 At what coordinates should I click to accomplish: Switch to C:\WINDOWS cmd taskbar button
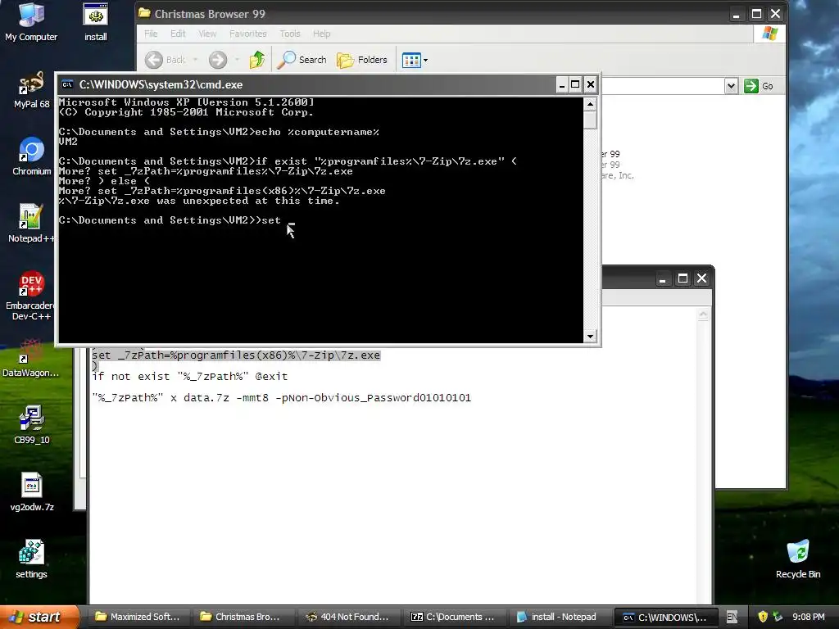click(x=665, y=617)
